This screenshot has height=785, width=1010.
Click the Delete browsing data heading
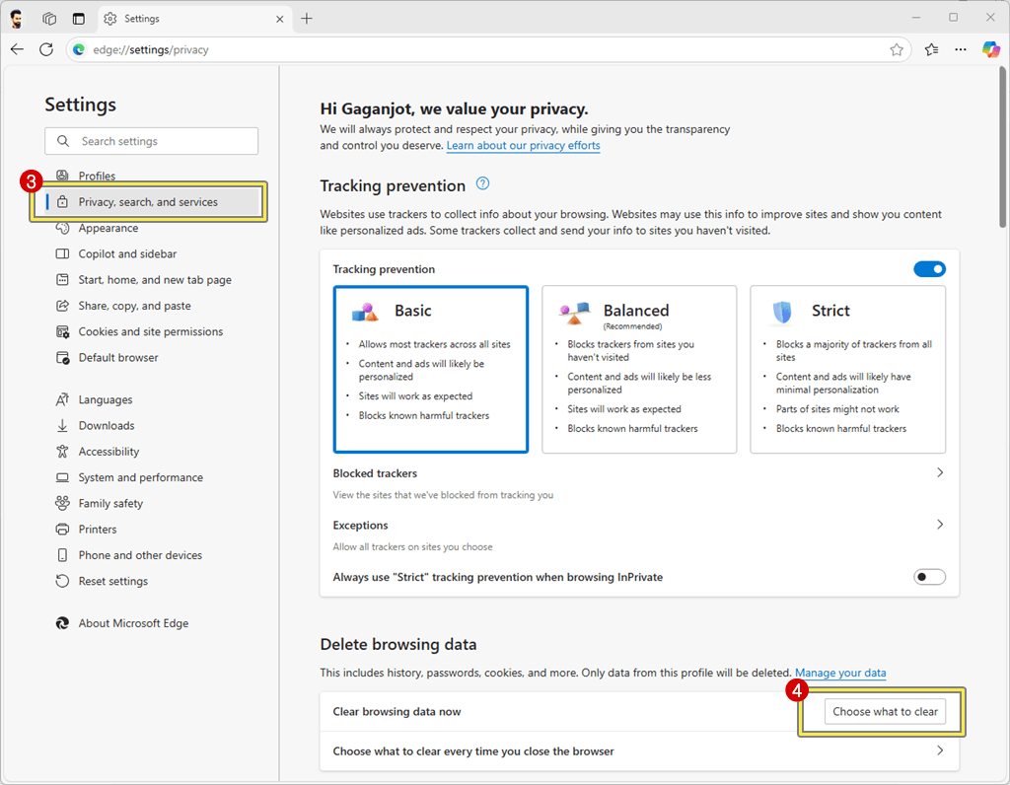click(x=398, y=645)
